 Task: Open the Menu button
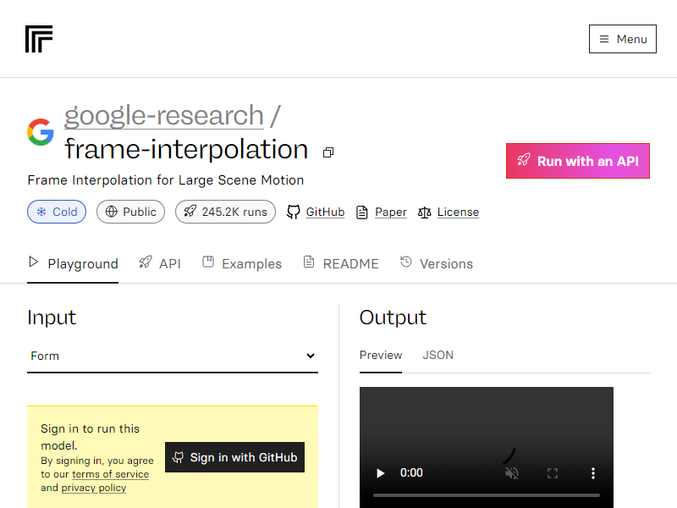pos(623,39)
